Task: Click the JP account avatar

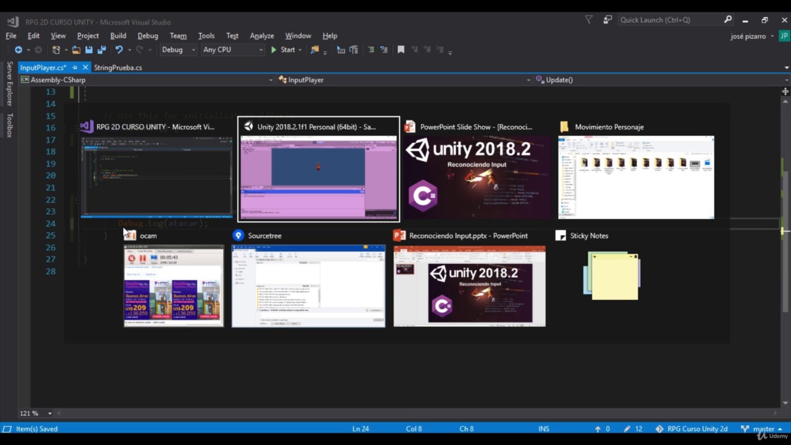Action: pos(784,36)
